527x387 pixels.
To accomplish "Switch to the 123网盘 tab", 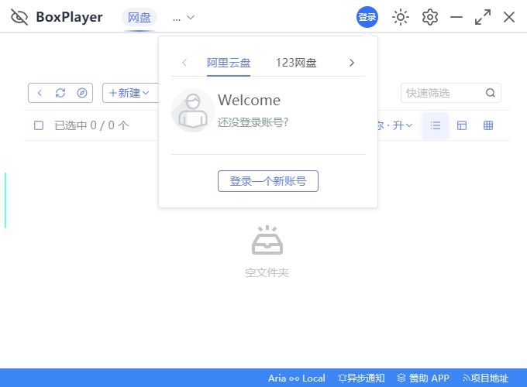I will click(296, 63).
